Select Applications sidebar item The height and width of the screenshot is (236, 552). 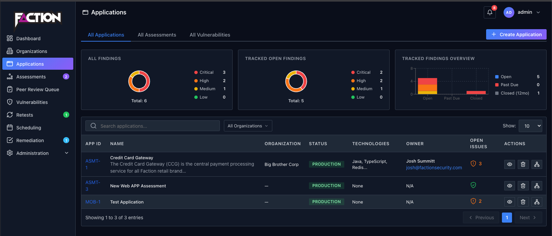pyautogui.click(x=38, y=64)
